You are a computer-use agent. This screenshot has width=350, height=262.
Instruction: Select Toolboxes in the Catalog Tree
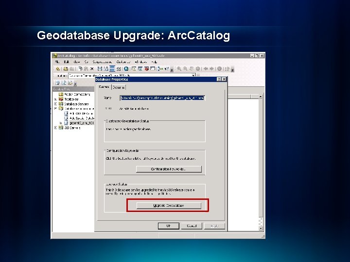(x=71, y=99)
